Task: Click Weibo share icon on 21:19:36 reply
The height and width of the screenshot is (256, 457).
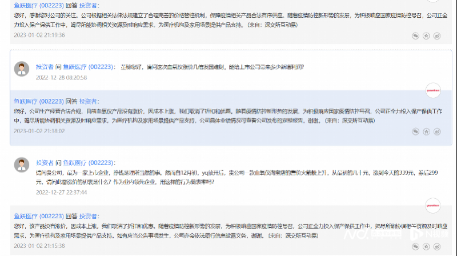Action: (436, 36)
